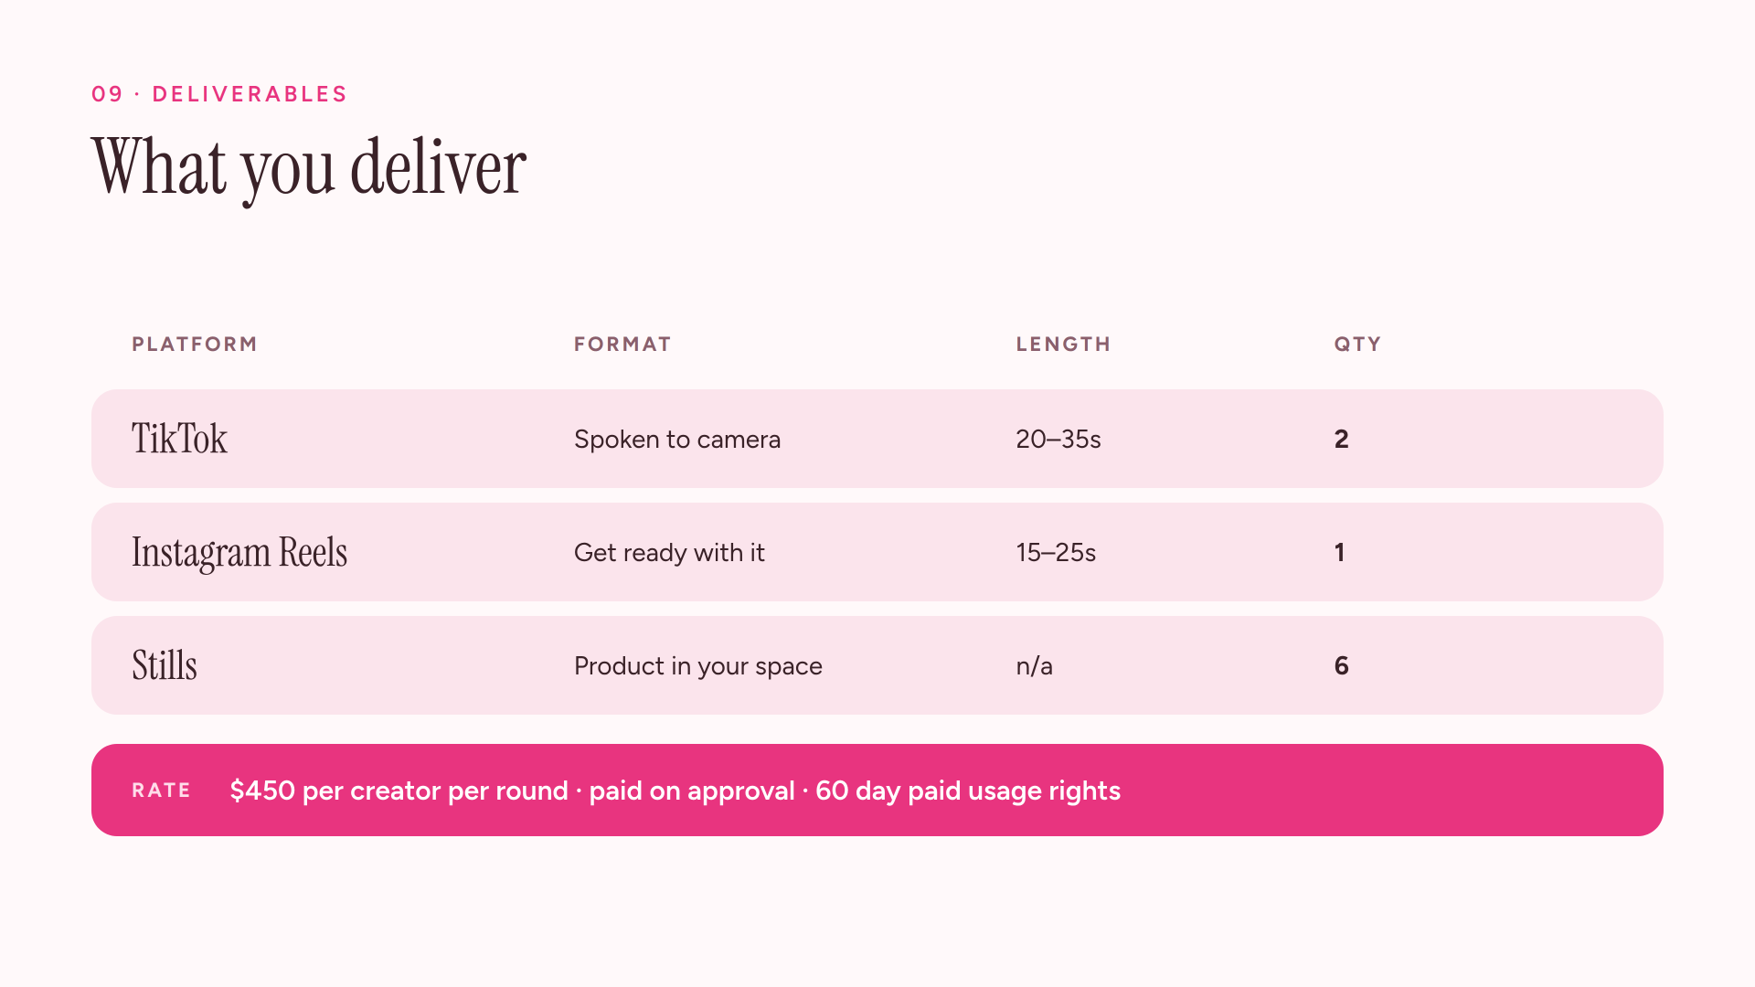This screenshot has width=1755, height=987.
Task: Click 'Spoken to camera' format text
Action: 677,440
